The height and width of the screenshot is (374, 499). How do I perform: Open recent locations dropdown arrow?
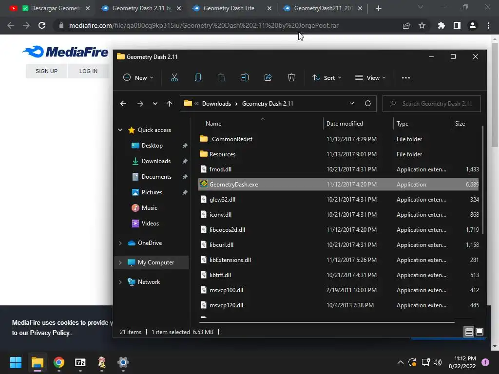(155, 104)
